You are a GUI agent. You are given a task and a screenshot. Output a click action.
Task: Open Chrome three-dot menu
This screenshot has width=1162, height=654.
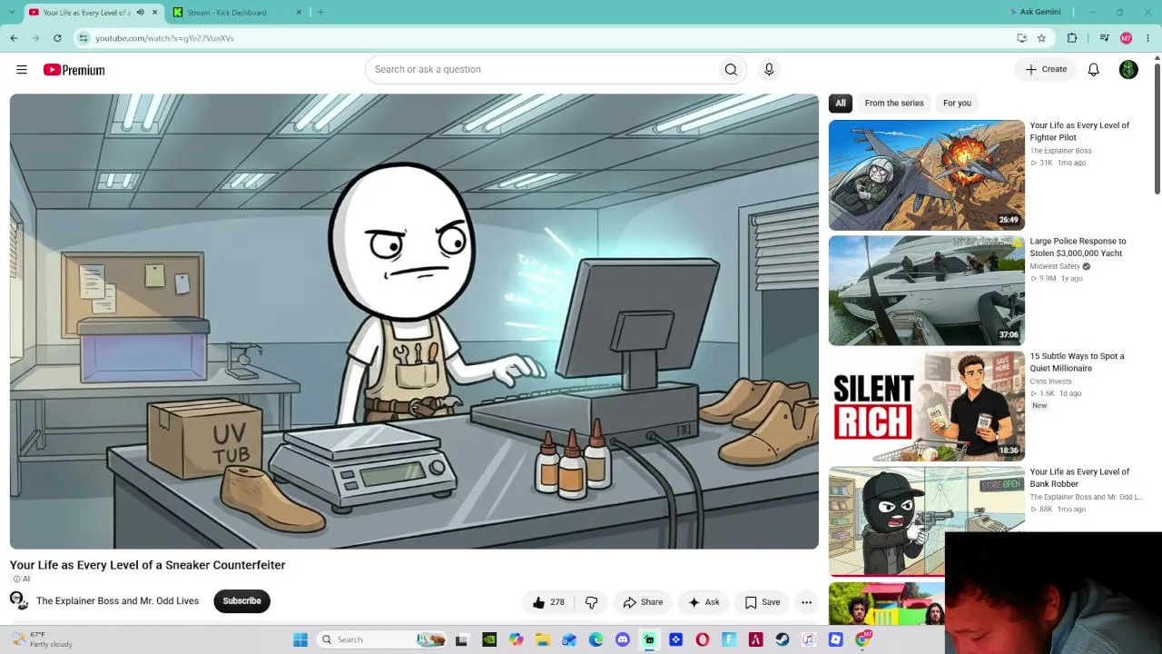(x=1147, y=38)
